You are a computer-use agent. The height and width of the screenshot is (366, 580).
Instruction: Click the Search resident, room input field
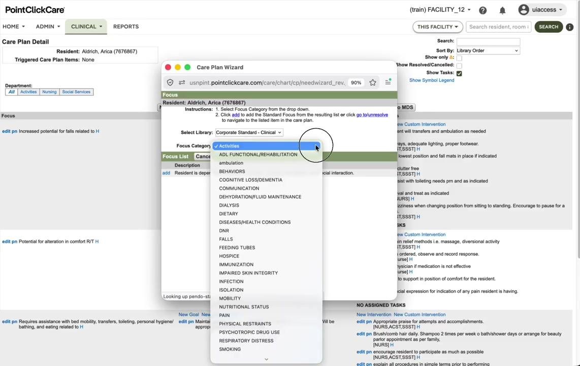coord(499,26)
